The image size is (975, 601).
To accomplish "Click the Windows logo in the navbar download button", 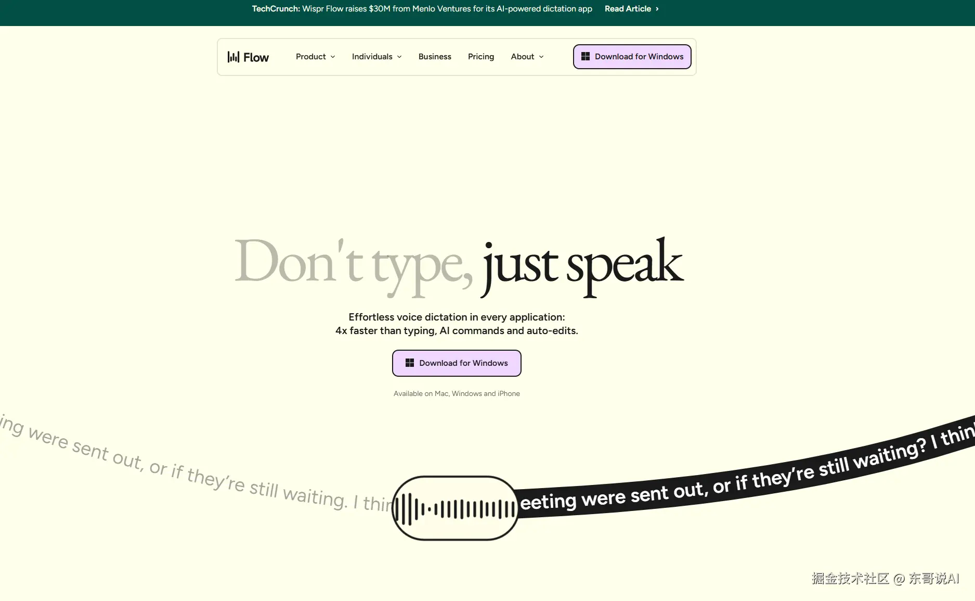I will pyautogui.click(x=586, y=57).
